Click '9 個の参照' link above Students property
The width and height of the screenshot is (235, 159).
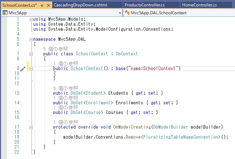(65, 88)
